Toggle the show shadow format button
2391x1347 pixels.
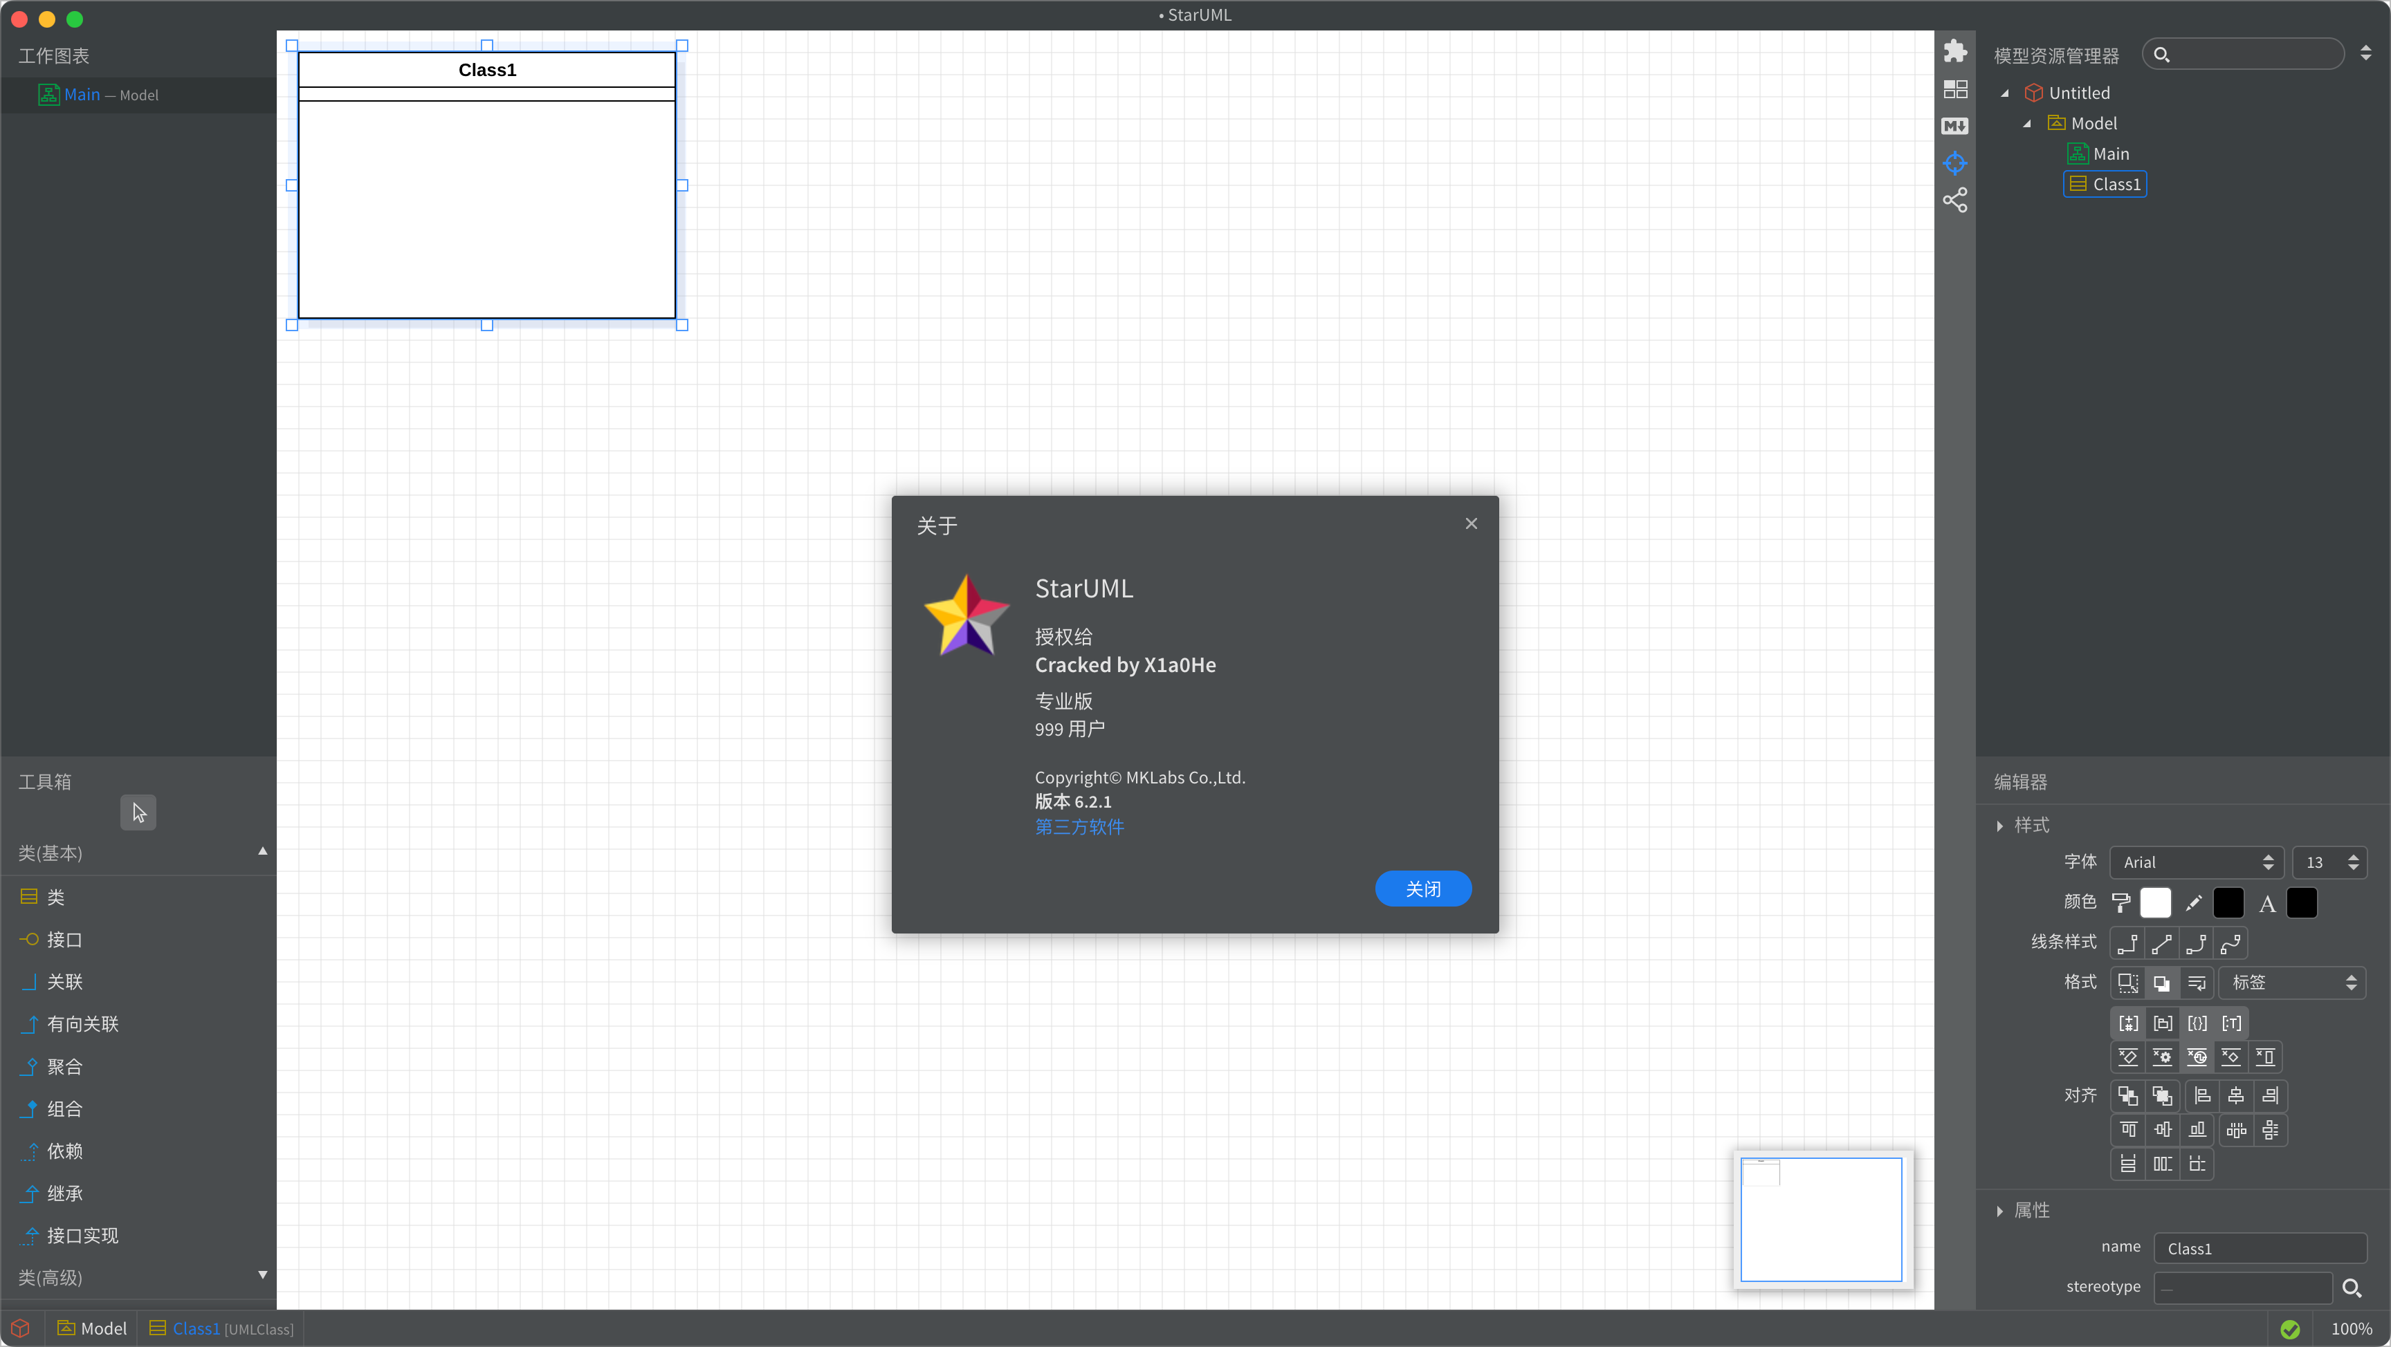point(2162,983)
